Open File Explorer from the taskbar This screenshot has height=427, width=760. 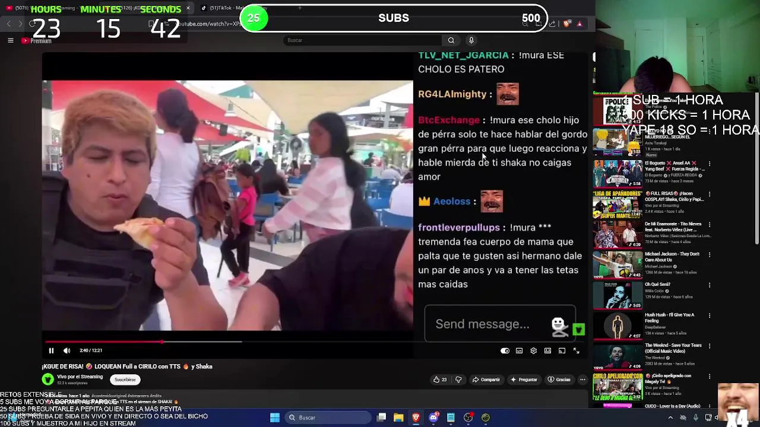(398, 418)
